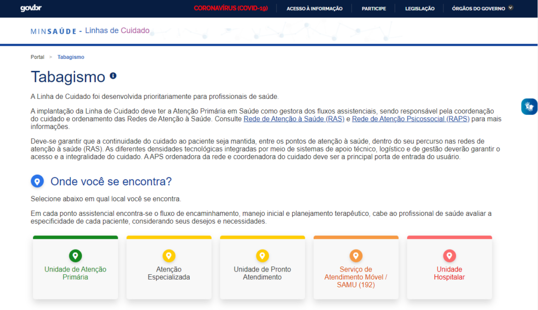Go to Portal in the breadcrumb
Viewport: 538px width, 310px height.
click(37, 57)
